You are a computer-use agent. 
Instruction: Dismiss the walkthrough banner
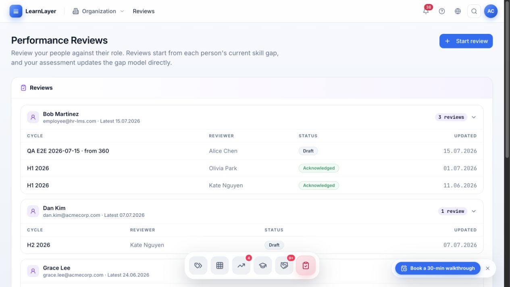coord(488,268)
